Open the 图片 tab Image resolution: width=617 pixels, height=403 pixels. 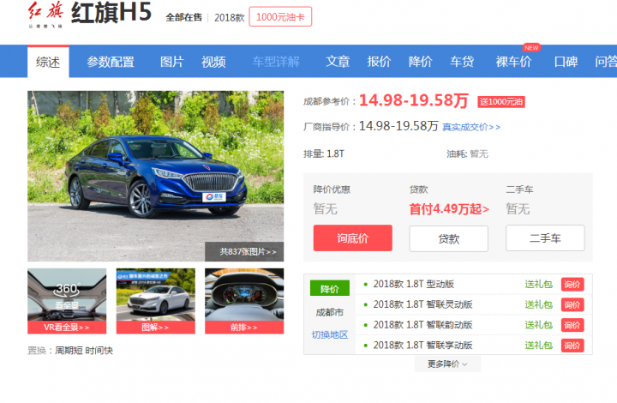coord(172,62)
